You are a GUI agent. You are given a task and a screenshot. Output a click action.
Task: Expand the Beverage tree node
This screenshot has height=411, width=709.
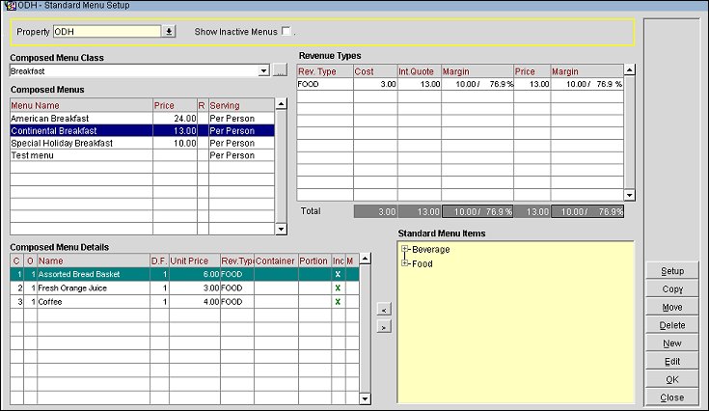pos(405,250)
